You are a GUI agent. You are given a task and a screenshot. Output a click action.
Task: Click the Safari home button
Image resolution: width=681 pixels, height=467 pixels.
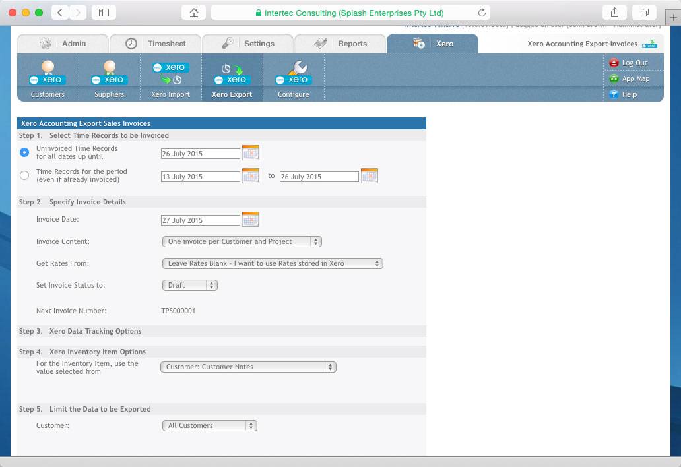pos(194,13)
